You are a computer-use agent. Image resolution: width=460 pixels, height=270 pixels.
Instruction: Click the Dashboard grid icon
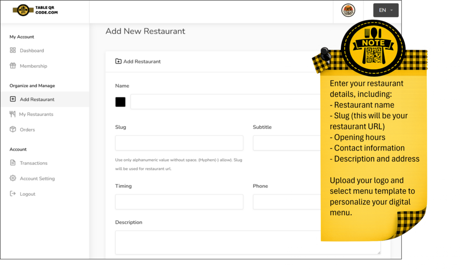point(13,51)
